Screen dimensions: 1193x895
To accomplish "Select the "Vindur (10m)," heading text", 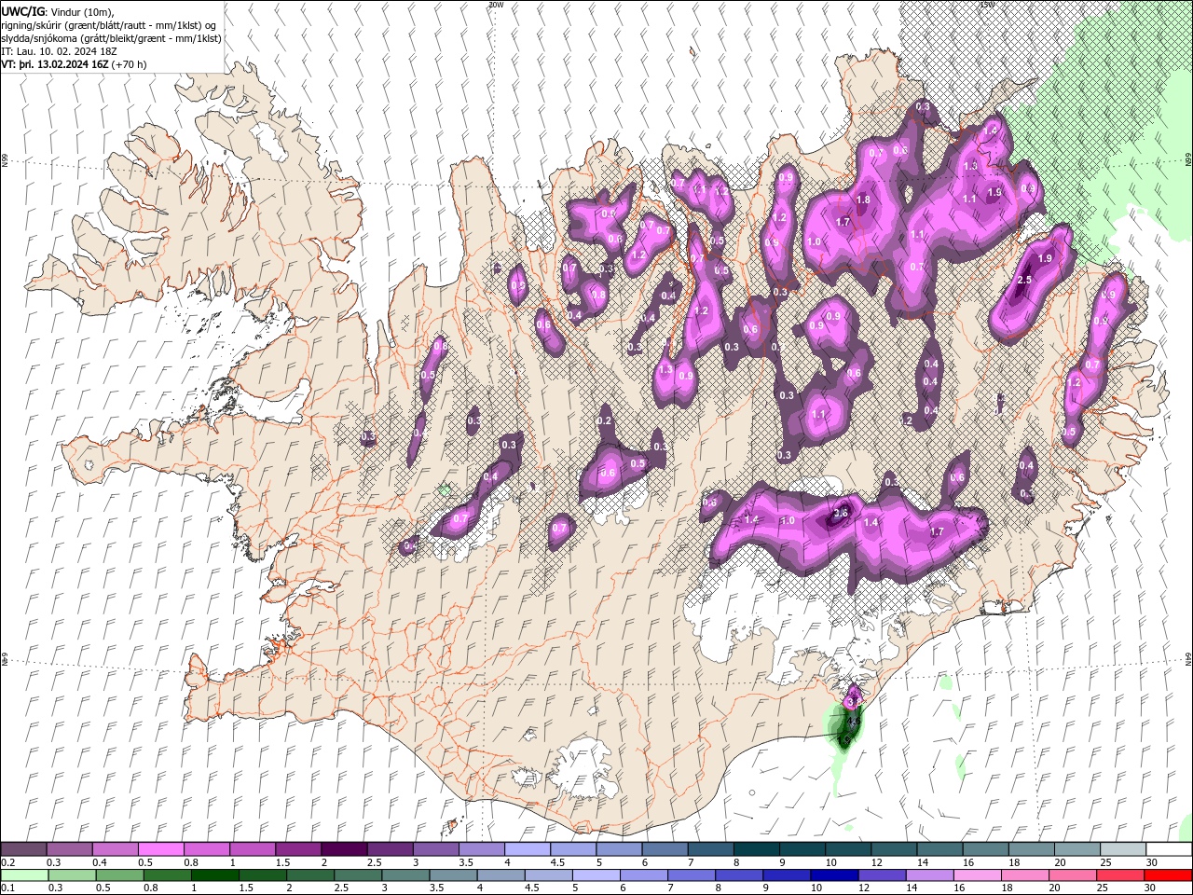I will click(x=81, y=11).
